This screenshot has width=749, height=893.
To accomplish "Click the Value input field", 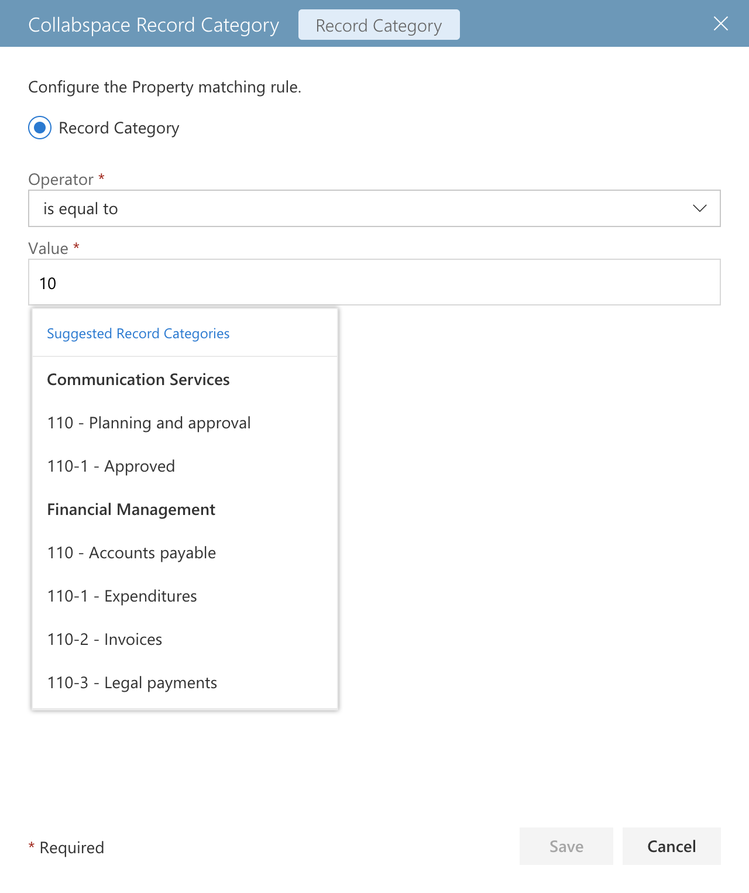I will tap(374, 282).
